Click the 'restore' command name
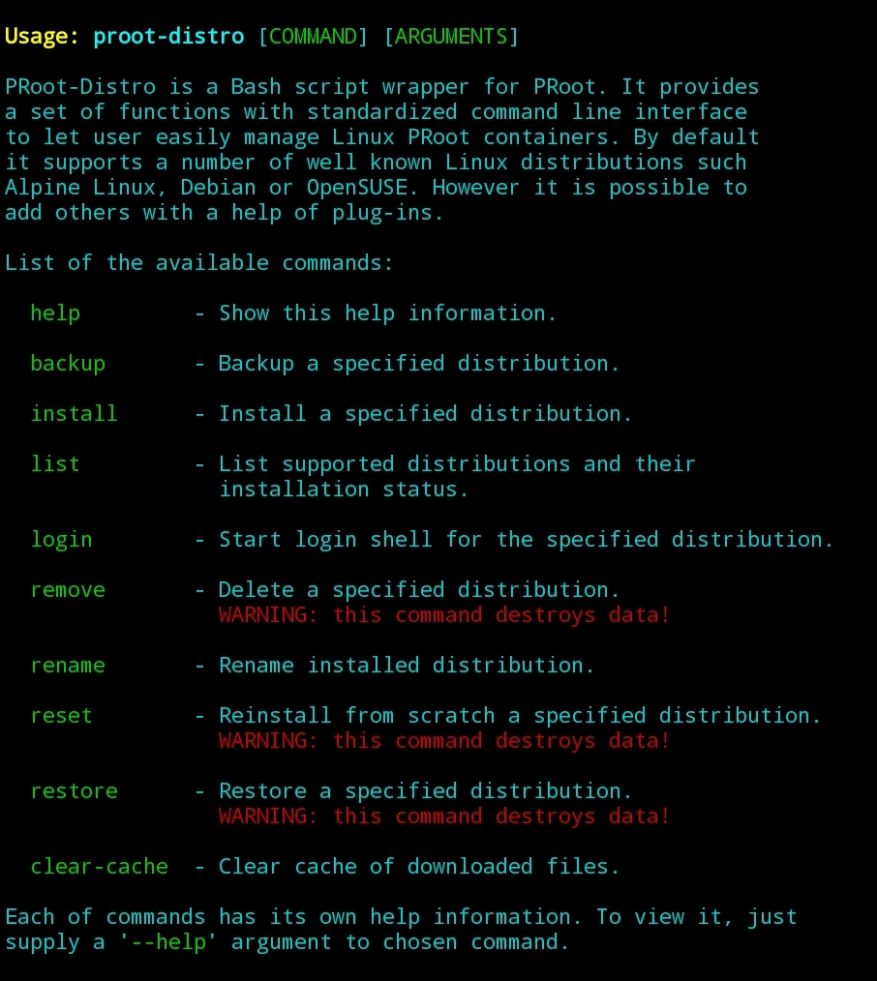 click(75, 790)
